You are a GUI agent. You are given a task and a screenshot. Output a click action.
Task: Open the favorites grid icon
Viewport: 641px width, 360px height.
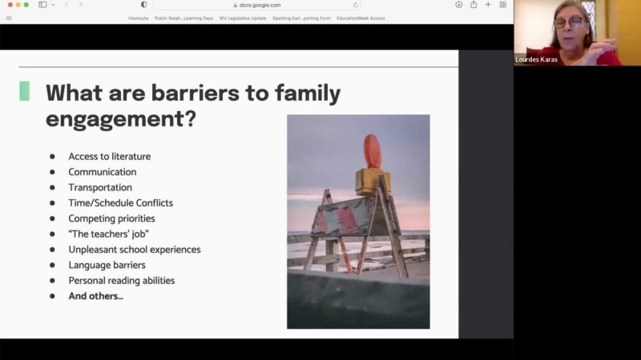[9, 18]
